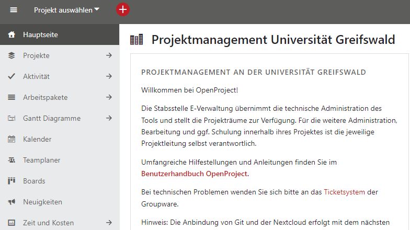Click the red plus create button
This screenshot has width=410, height=230.
point(122,9)
